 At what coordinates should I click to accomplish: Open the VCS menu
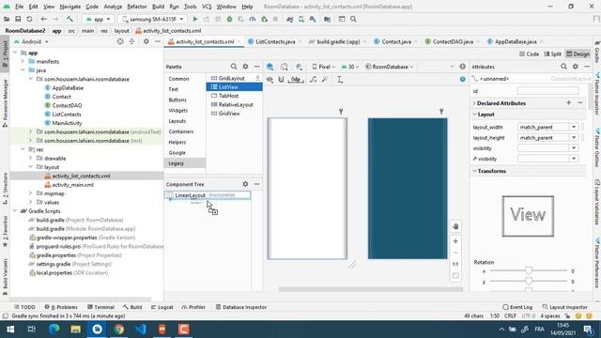pos(207,7)
